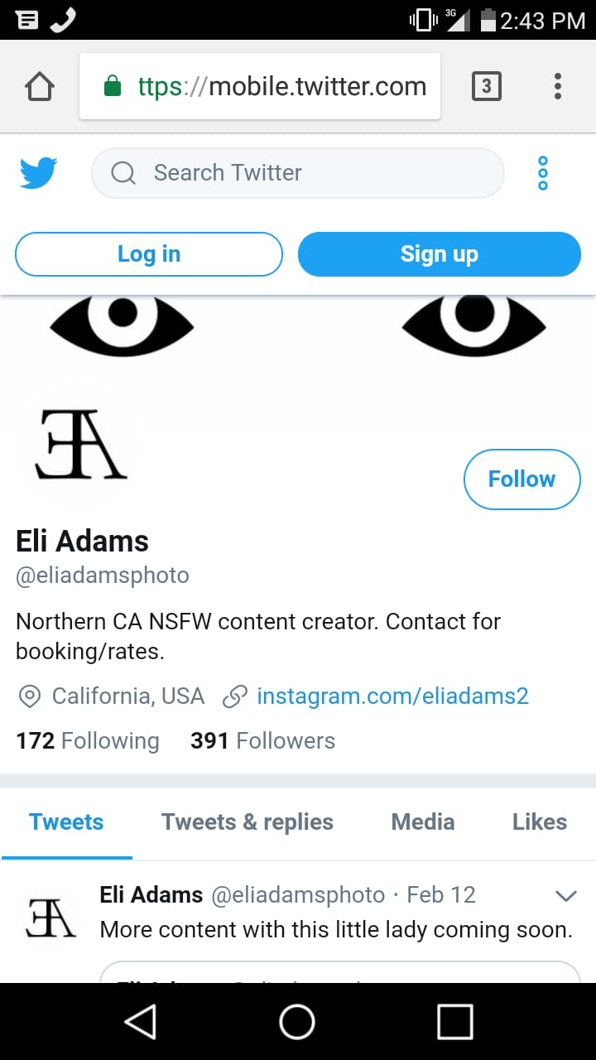Switch to the Tweets & replies tab
Image resolution: width=596 pixels, height=1060 pixels.
point(248,822)
